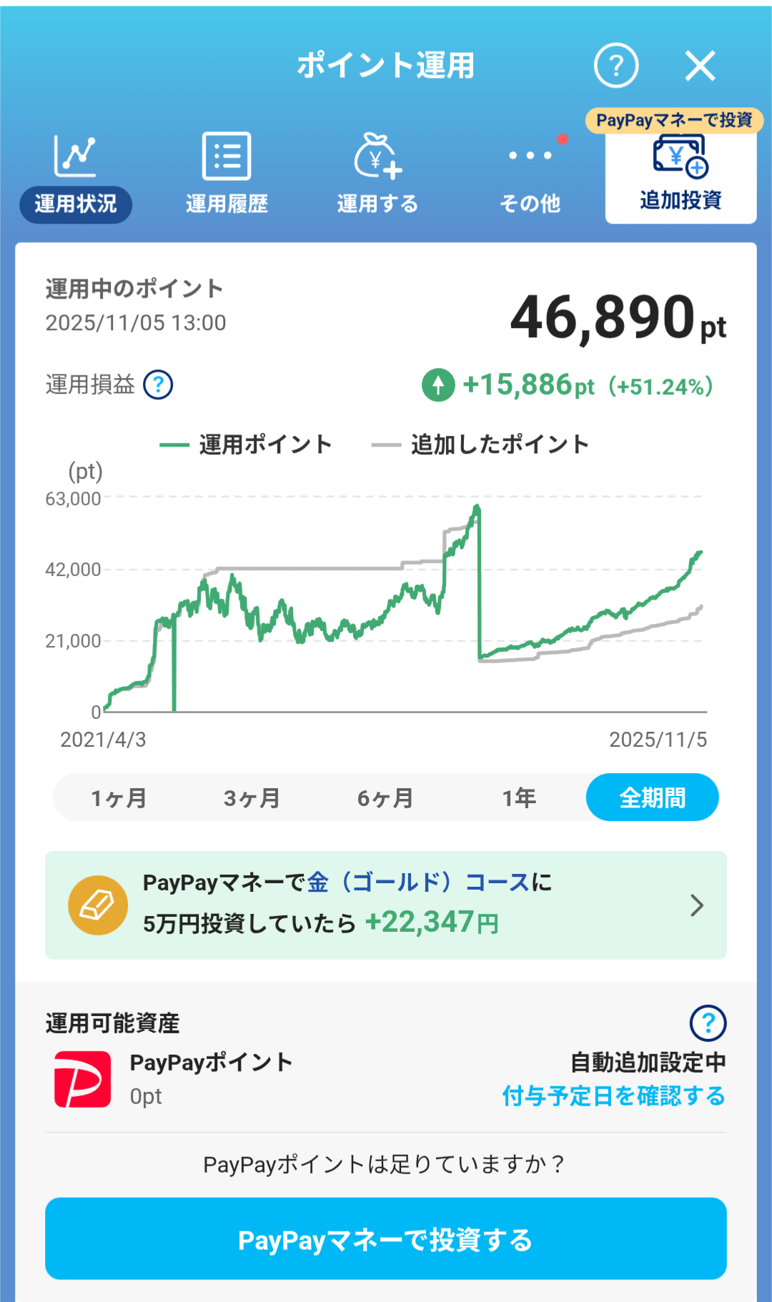
Task: Select the 6ヶ月 chart range
Action: point(385,797)
